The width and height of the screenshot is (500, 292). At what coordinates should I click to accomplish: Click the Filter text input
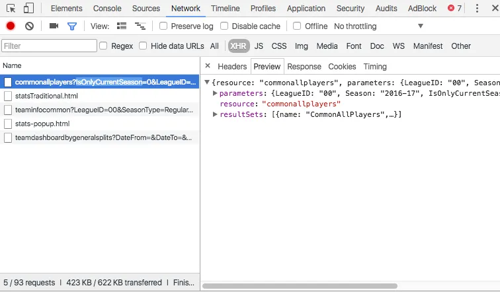click(49, 46)
